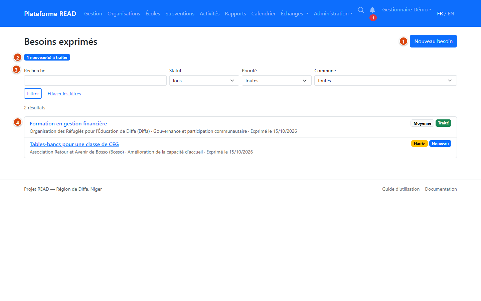Open Tables-bancs pour une classe de CEG
481x301 pixels.
(x=74, y=144)
